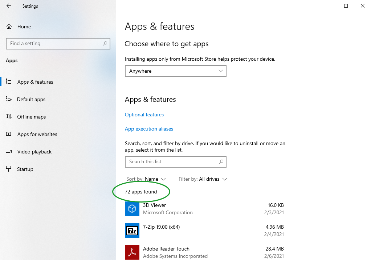
Task: Open the Anywhere app source dropdown
Action: (x=175, y=71)
